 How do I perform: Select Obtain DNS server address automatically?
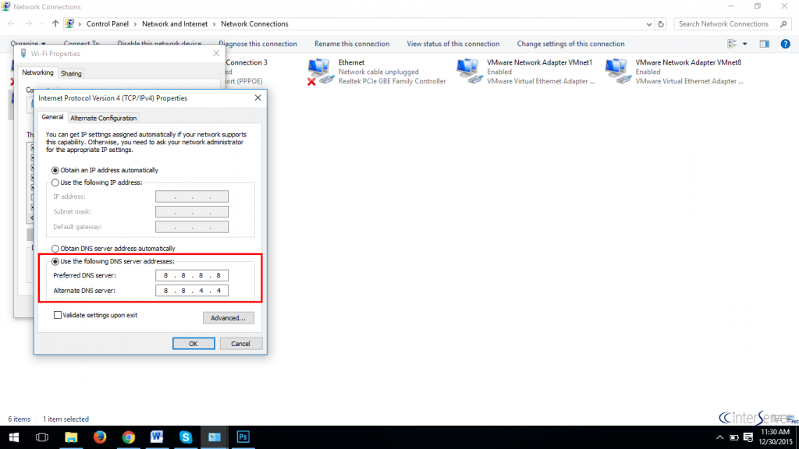tap(55, 249)
